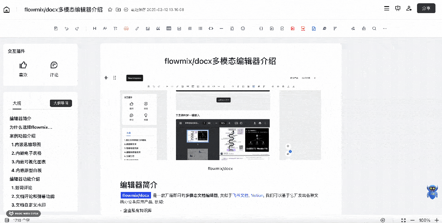442x223 pixels.
Task: Click the 分享 share button
Action: 426,9
